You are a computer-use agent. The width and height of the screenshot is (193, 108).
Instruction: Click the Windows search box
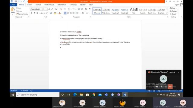tap(37, 95)
